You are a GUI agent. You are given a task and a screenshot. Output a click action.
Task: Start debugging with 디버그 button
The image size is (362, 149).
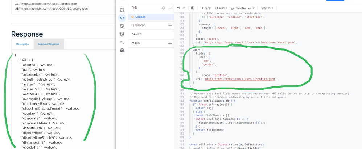click(x=221, y=8)
